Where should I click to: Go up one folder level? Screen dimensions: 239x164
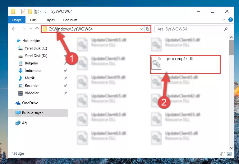coord(37,29)
